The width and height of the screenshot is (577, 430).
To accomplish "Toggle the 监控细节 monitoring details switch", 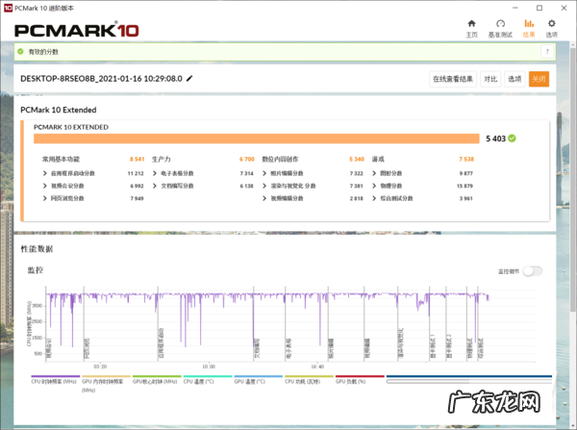I will tap(532, 271).
